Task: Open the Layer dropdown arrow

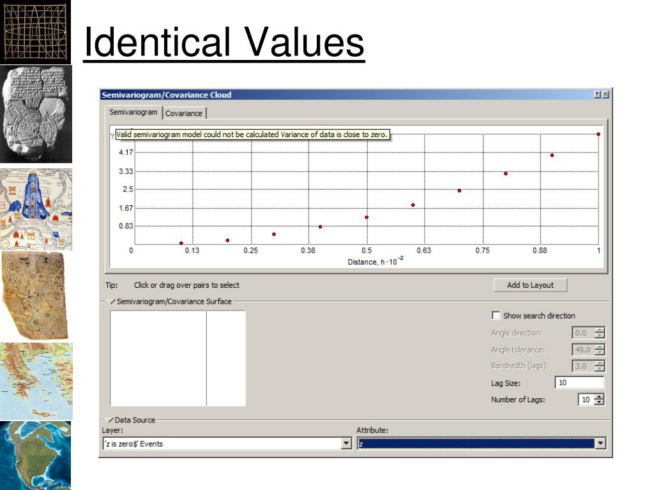Action: (x=346, y=444)
